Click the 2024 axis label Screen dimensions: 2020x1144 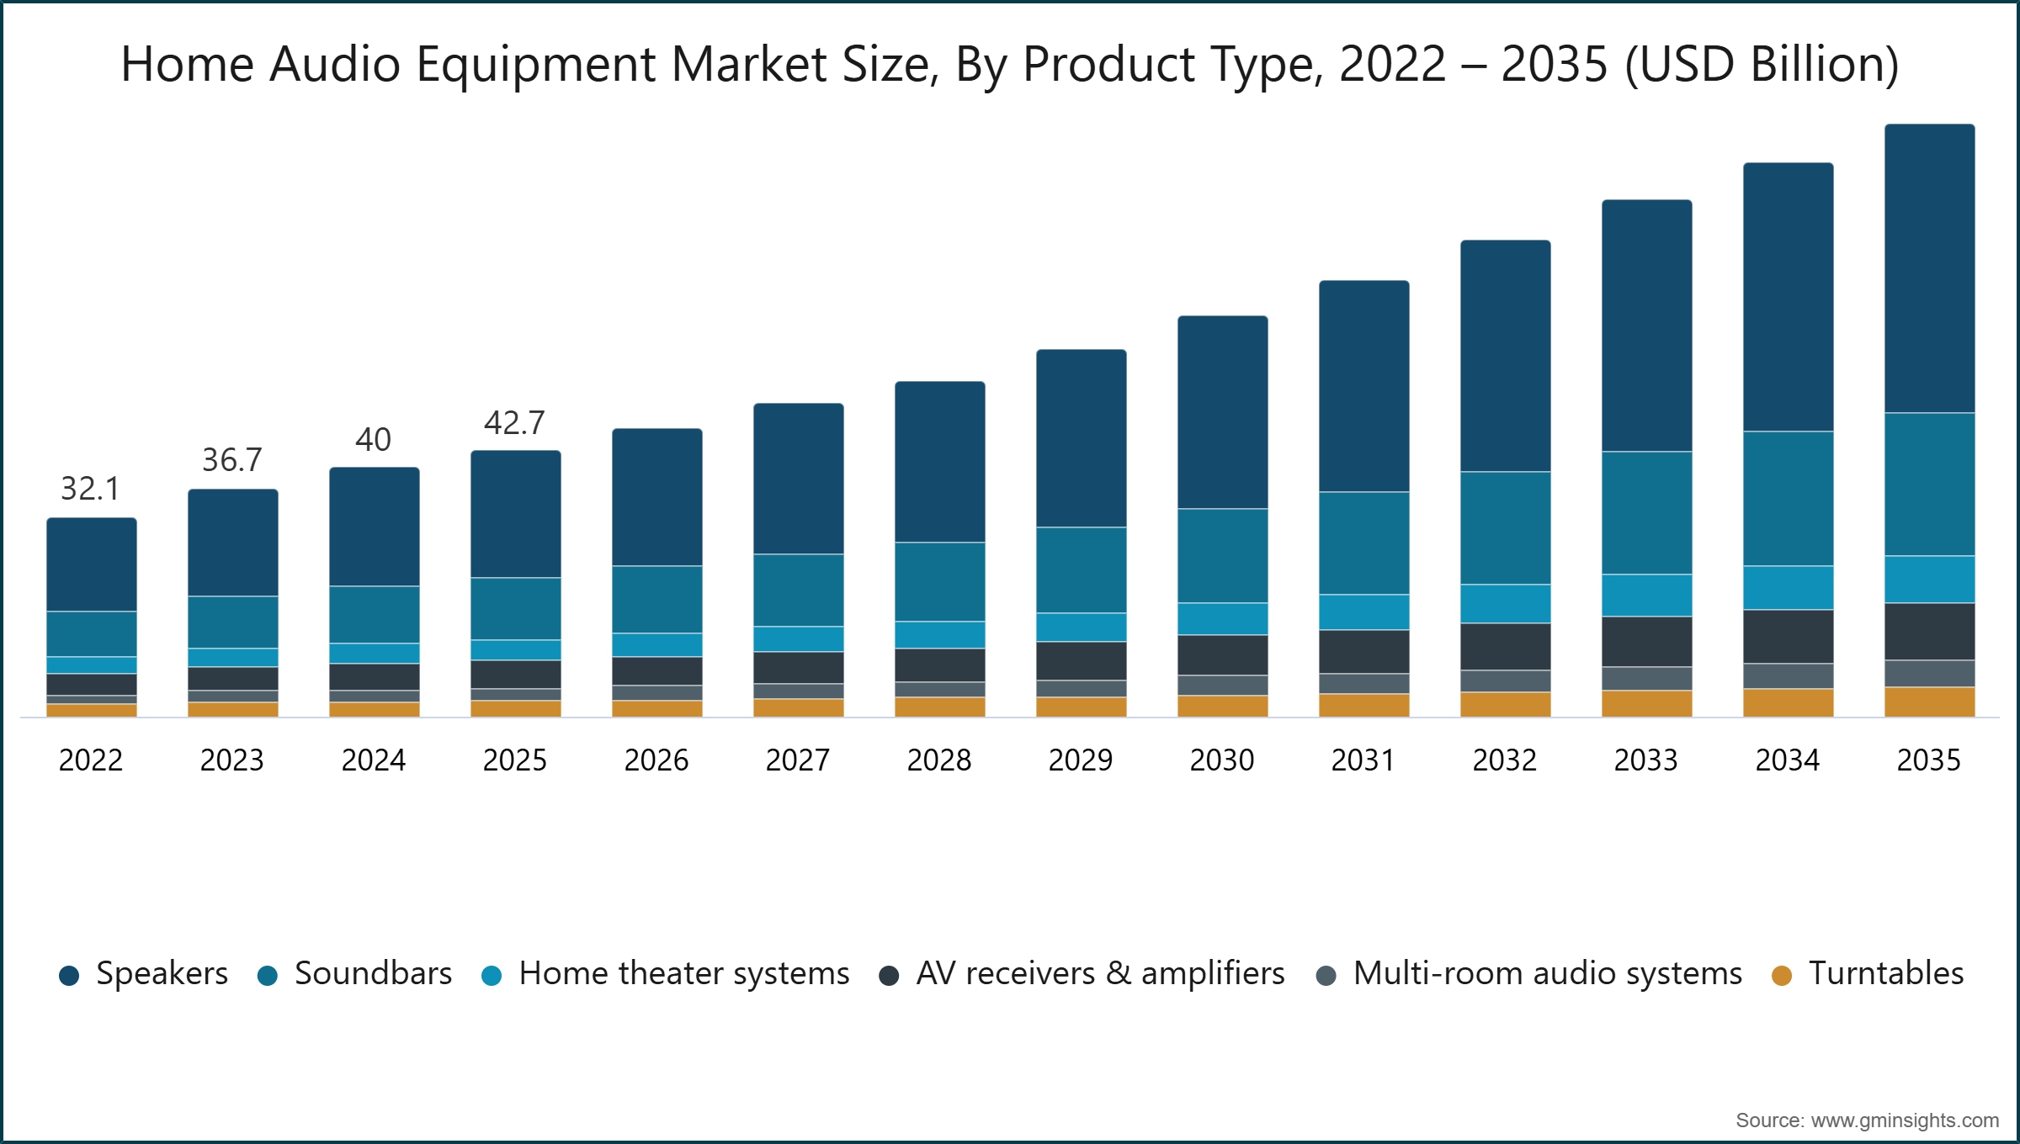(x=374, y=760)
